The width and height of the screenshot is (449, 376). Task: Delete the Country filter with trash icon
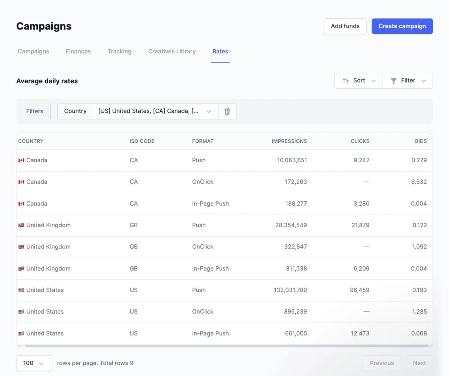pyautogui.click(x=227, y=111)
